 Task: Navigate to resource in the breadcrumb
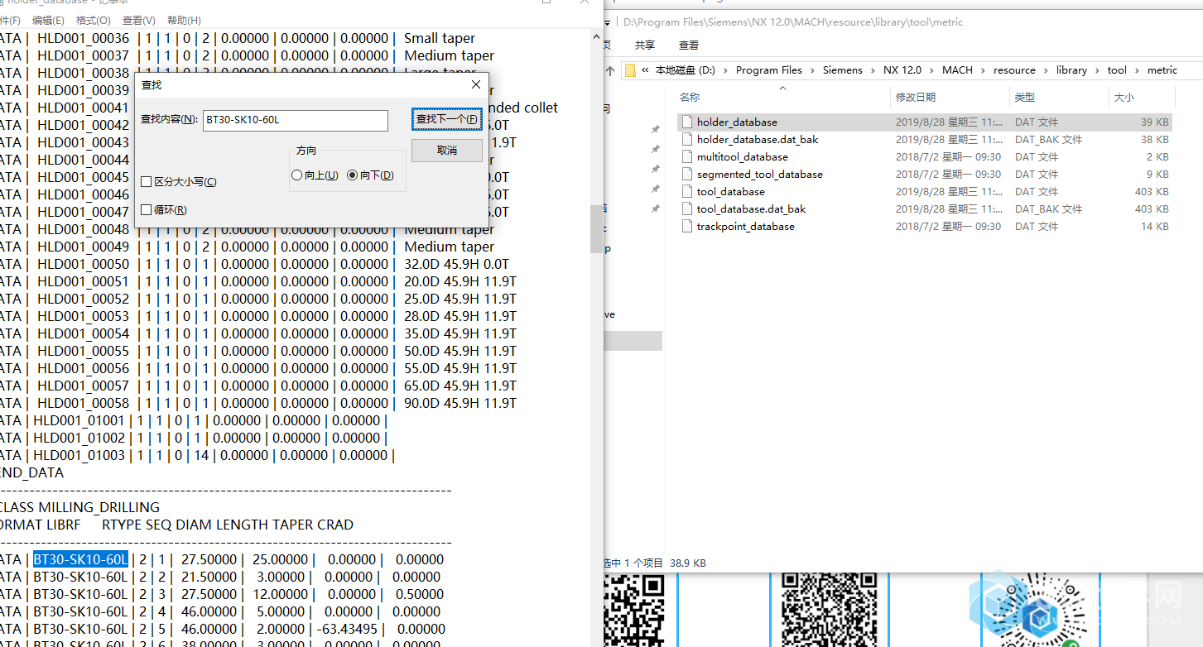pyautogui.click(x=1014, y=70)
